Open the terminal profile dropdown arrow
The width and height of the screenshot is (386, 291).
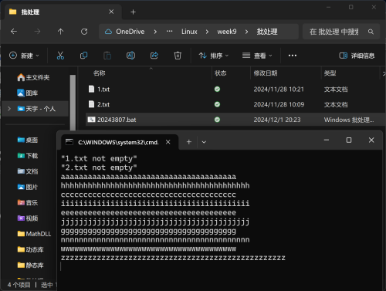tap(204, 142)
